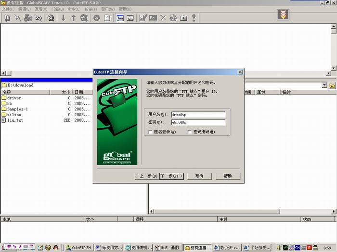
Task: Open the 书签(B) menu
Action: click(x=57, y=9)
